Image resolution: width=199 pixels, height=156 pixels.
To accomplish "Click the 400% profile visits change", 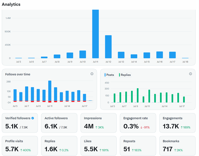I will (x=25, y=150).
